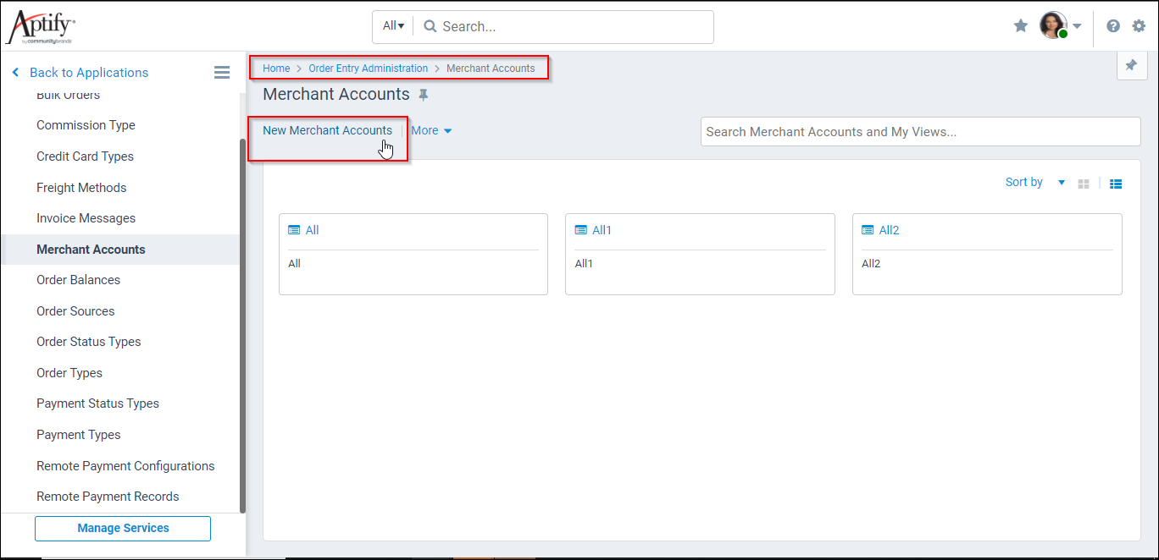Click New Merchant Accounts

pos(327,130)
